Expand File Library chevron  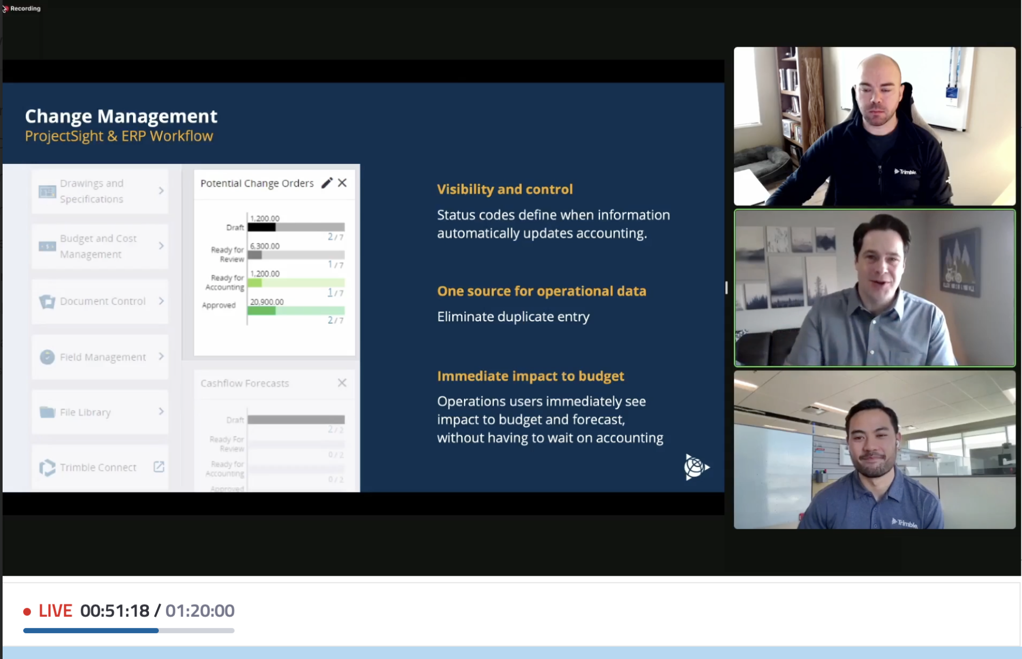click(161, 411)
